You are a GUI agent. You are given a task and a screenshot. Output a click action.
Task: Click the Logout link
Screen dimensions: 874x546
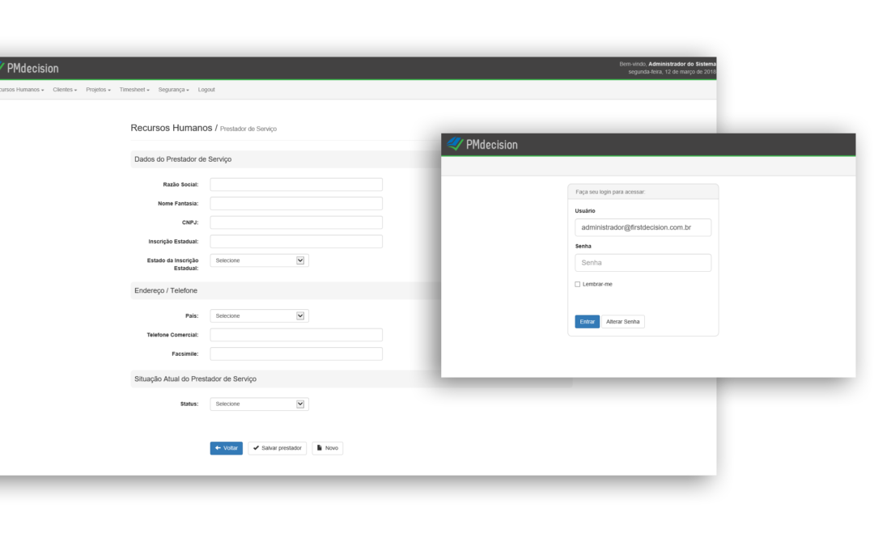pos(206,90)
